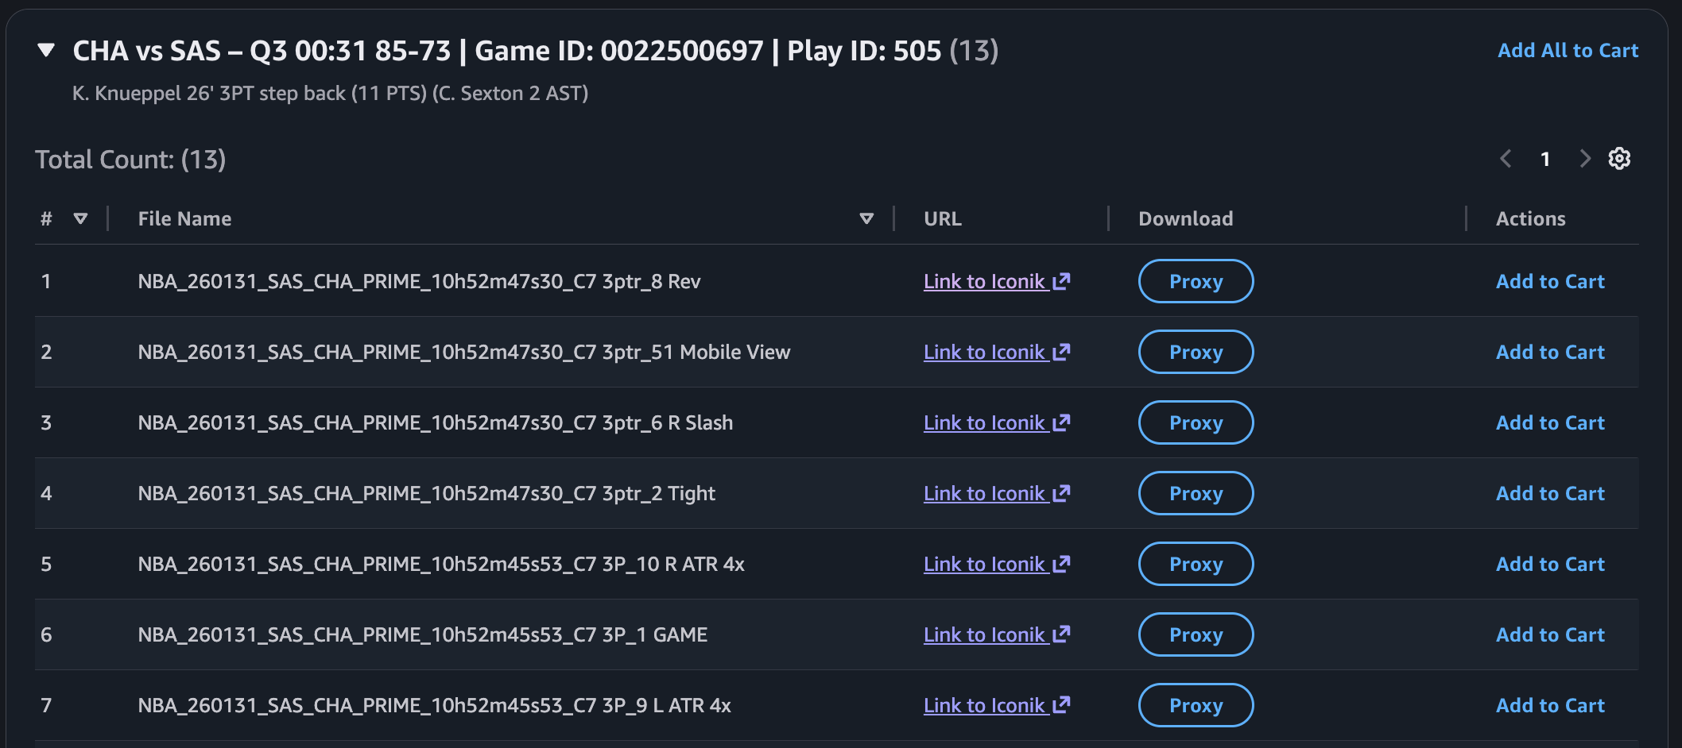Open the File Name column sort dropdown
The image size is (1682, 748).
click(866, 218)
